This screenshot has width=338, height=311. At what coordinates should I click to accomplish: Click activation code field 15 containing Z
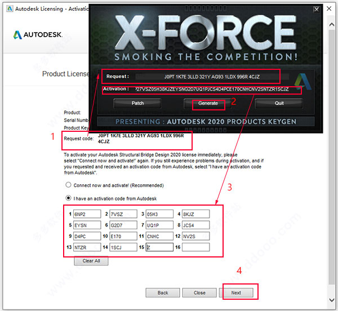coord(159,247)
